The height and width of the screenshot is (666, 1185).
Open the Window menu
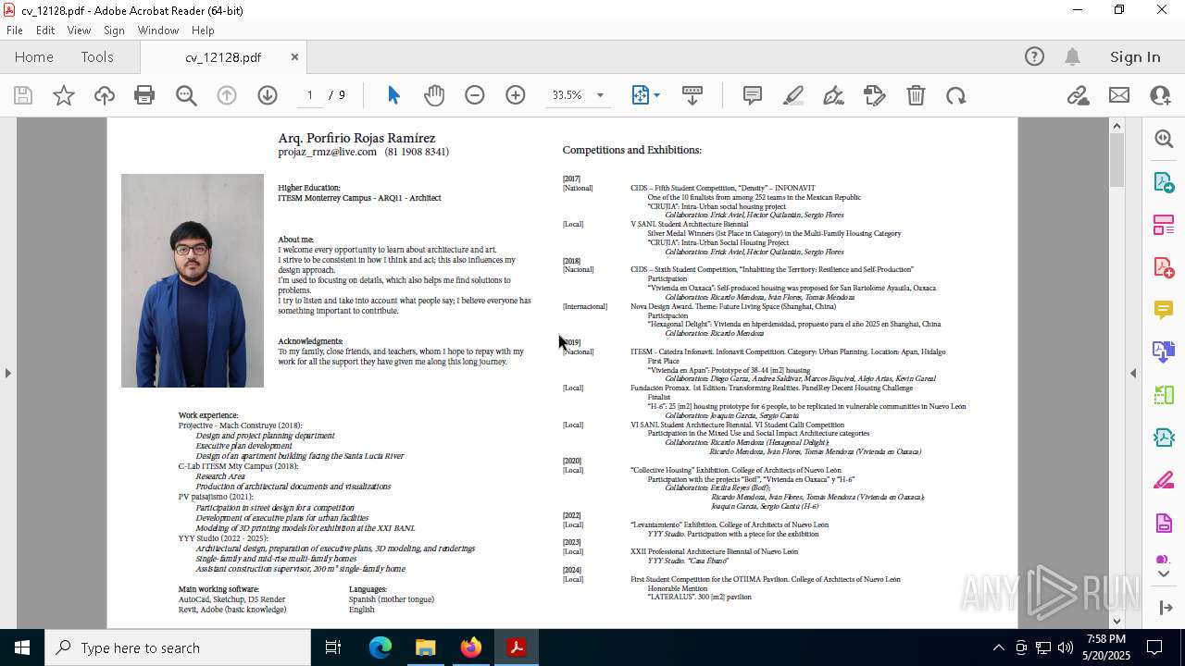[x=158, y=31]
